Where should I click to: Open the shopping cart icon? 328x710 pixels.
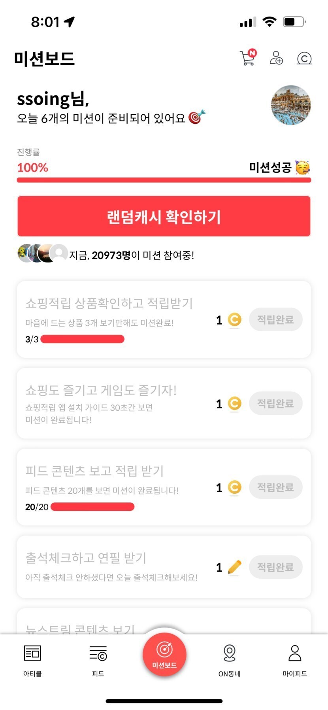[x=248, y=58]
